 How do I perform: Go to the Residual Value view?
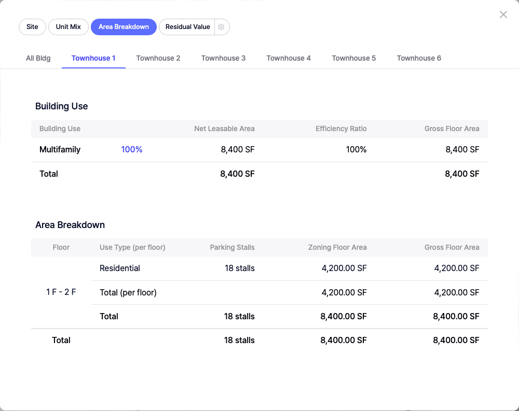point(187,27)
